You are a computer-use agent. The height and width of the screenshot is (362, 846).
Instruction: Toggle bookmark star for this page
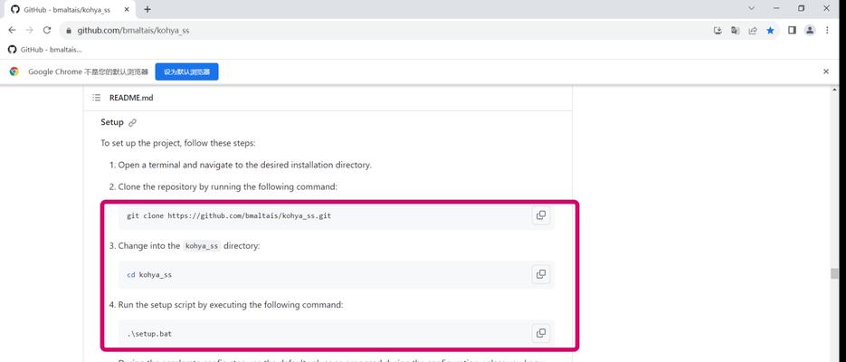click(770, 31)
